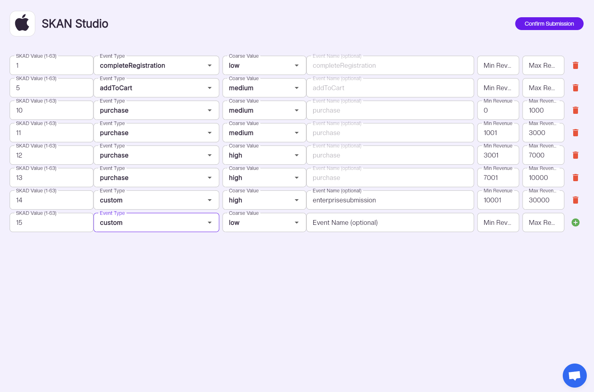Remove SKAD value 10 row via trash icon
594x392 pixels.
pyautogui.click(x=575, y=110)
